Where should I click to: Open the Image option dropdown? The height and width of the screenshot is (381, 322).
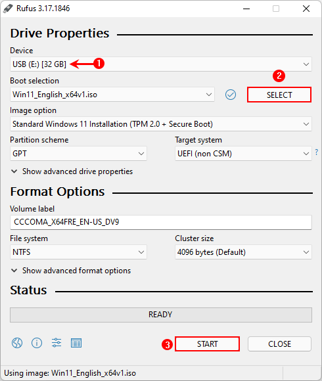pos(160,124)
